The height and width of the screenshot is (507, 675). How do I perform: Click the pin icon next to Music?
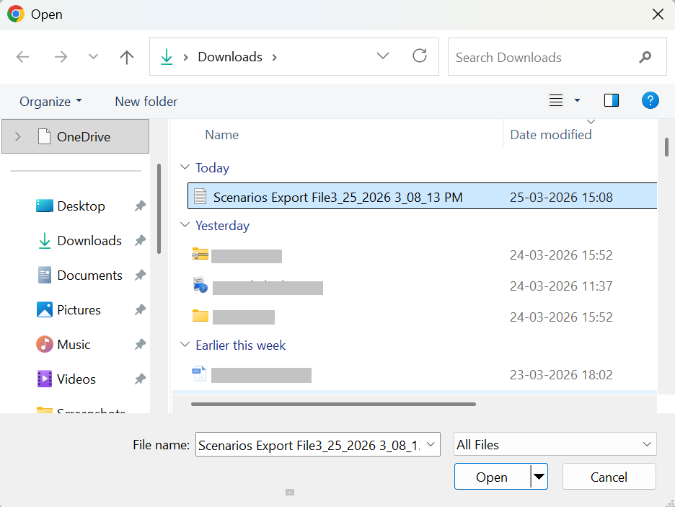(x=140, y=345)
